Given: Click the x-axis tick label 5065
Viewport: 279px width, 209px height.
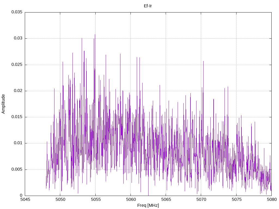Looking at the screenshot, I should [x=166, y=199].
